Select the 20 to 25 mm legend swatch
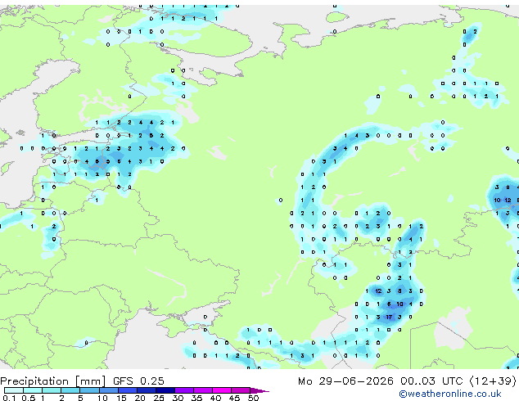The height and width of the screenshot is (401, 519). (x=146, y=390)
